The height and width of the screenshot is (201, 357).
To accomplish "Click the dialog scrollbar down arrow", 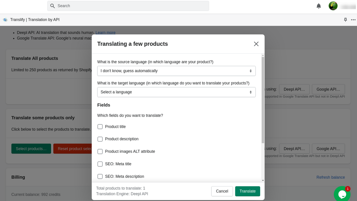I will 263,181.
